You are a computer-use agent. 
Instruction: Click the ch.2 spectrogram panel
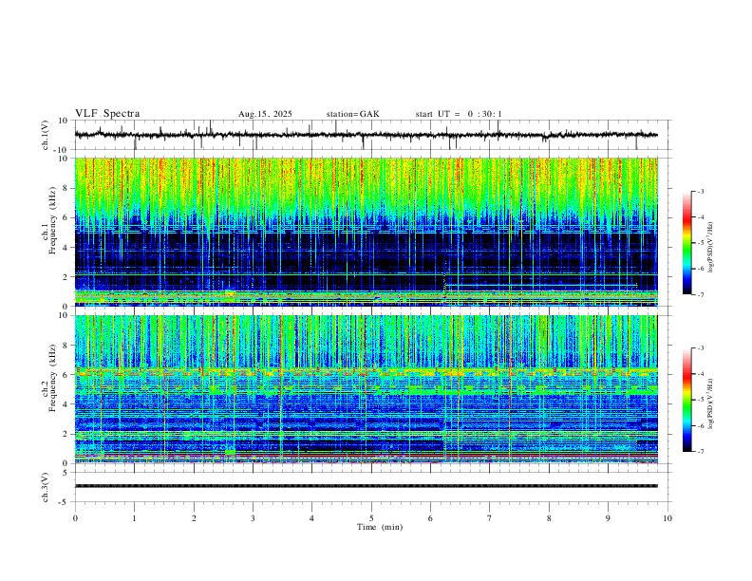366,389
